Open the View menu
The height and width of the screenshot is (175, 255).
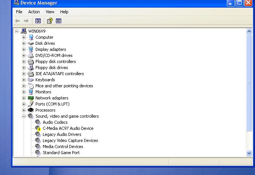coord(50,12)
